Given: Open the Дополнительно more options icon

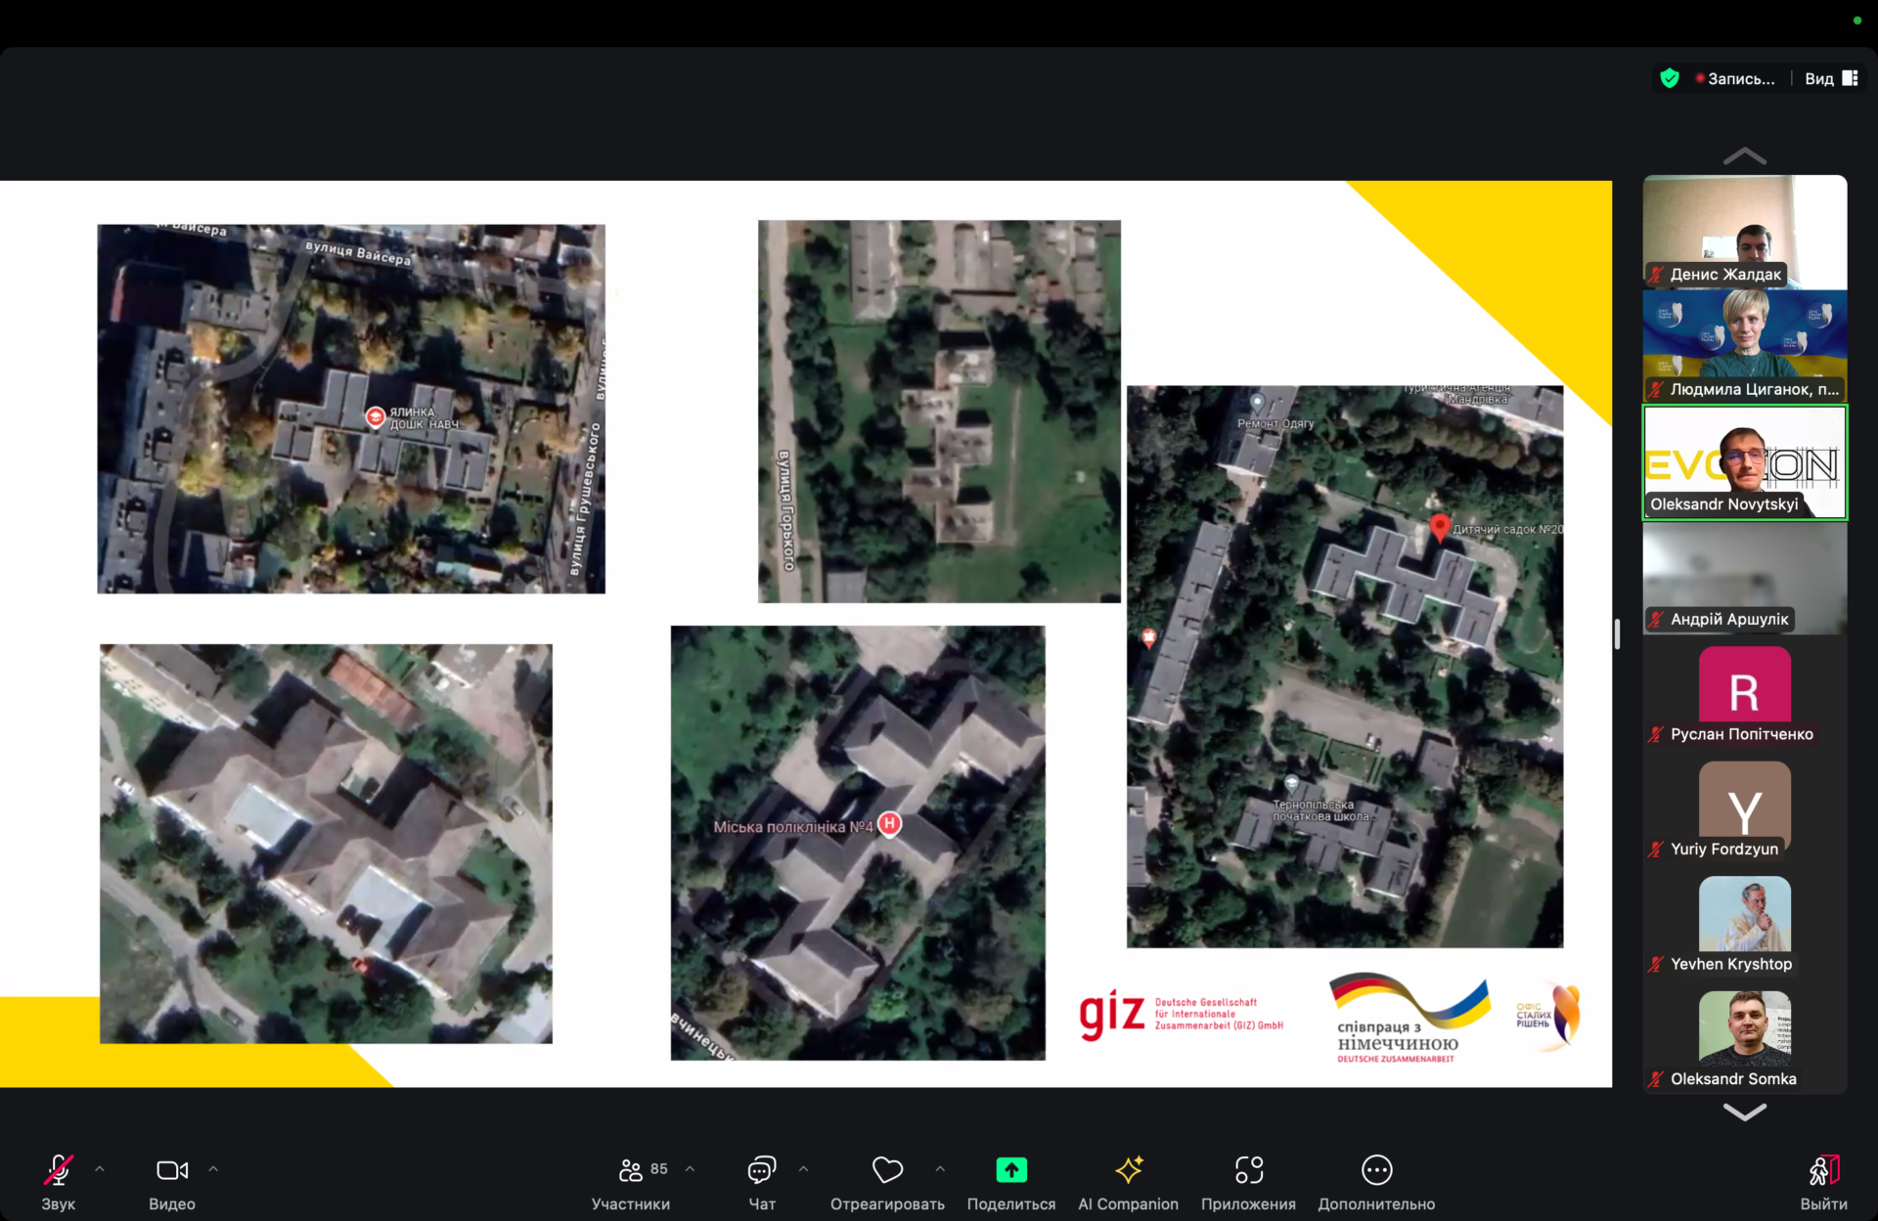Looking at the screenshot, I should [x=1376, y=1170].
